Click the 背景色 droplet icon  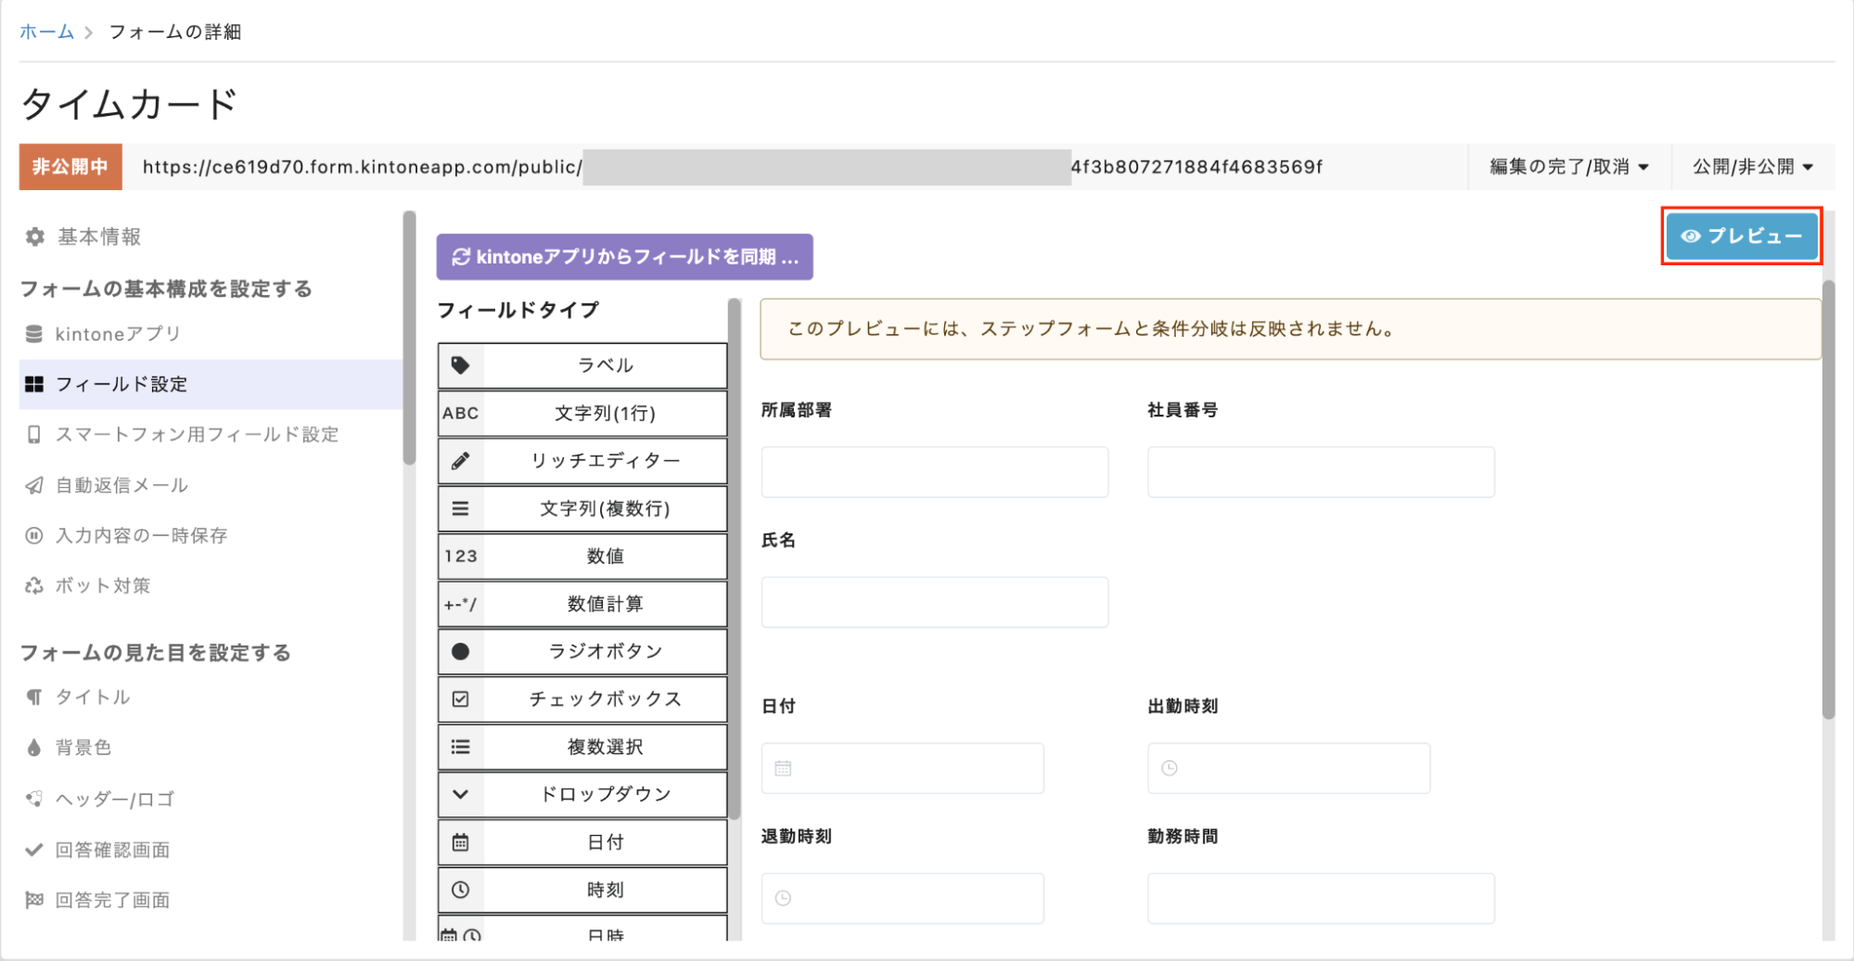[34, 748]
